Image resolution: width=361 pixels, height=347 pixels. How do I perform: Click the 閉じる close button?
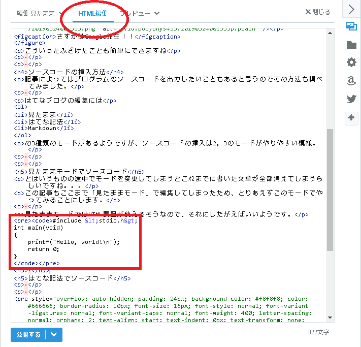click(x=318, y=12)
